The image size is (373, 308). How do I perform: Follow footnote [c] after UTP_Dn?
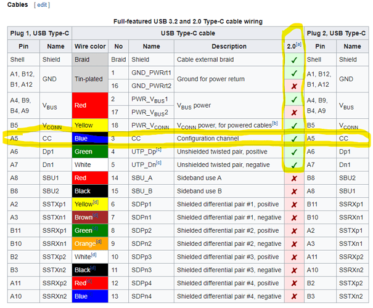click(x=158, y=163)
